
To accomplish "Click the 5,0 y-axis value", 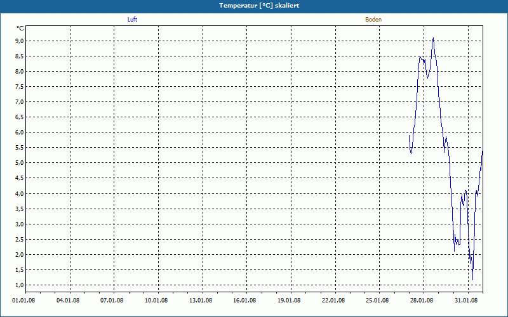I will click(x=20, y=163).
